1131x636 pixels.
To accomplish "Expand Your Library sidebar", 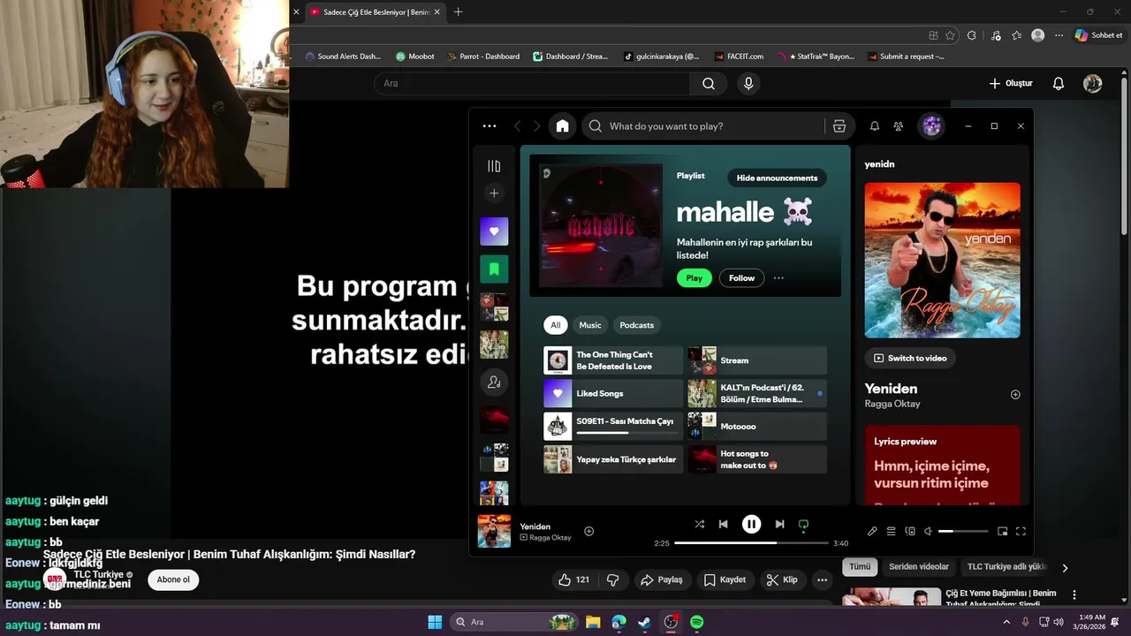I will coord(494,166).
